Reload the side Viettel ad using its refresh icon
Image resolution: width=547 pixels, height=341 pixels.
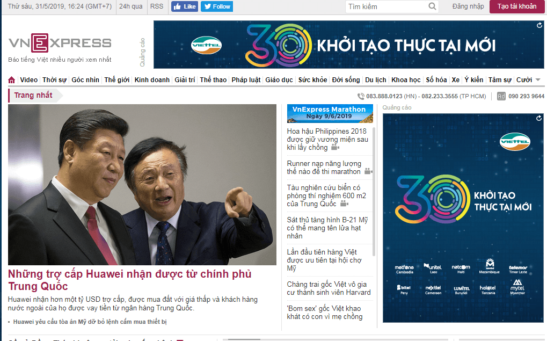[539, 118]
